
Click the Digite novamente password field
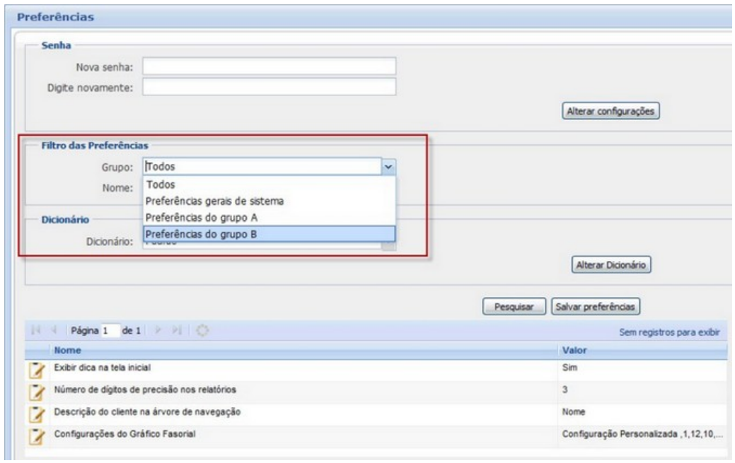[269, 86]
